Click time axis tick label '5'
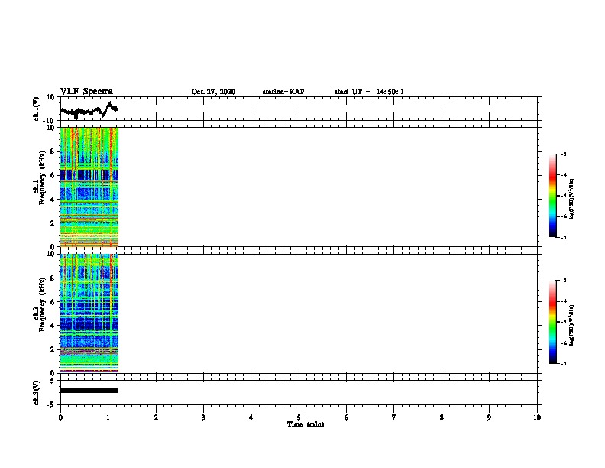Image resolution: width=605 pixels, height=468 pixels. [299, 418]
